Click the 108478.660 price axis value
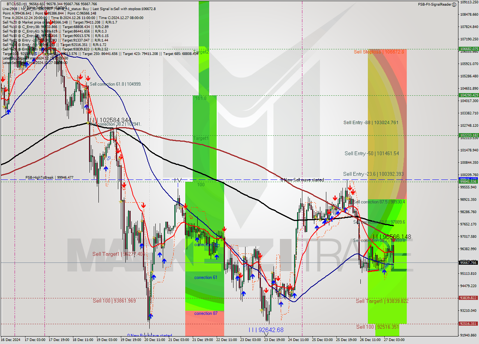This screenshot has width=479, height=344. 469,14
